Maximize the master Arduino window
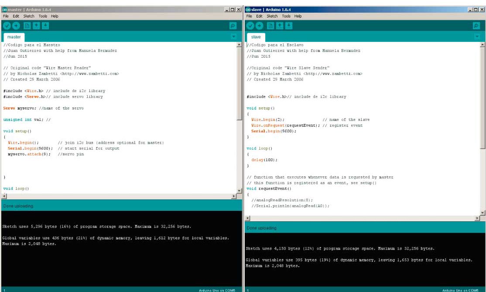This screenshot has width=486, height=292. click(x=233, y=10)
